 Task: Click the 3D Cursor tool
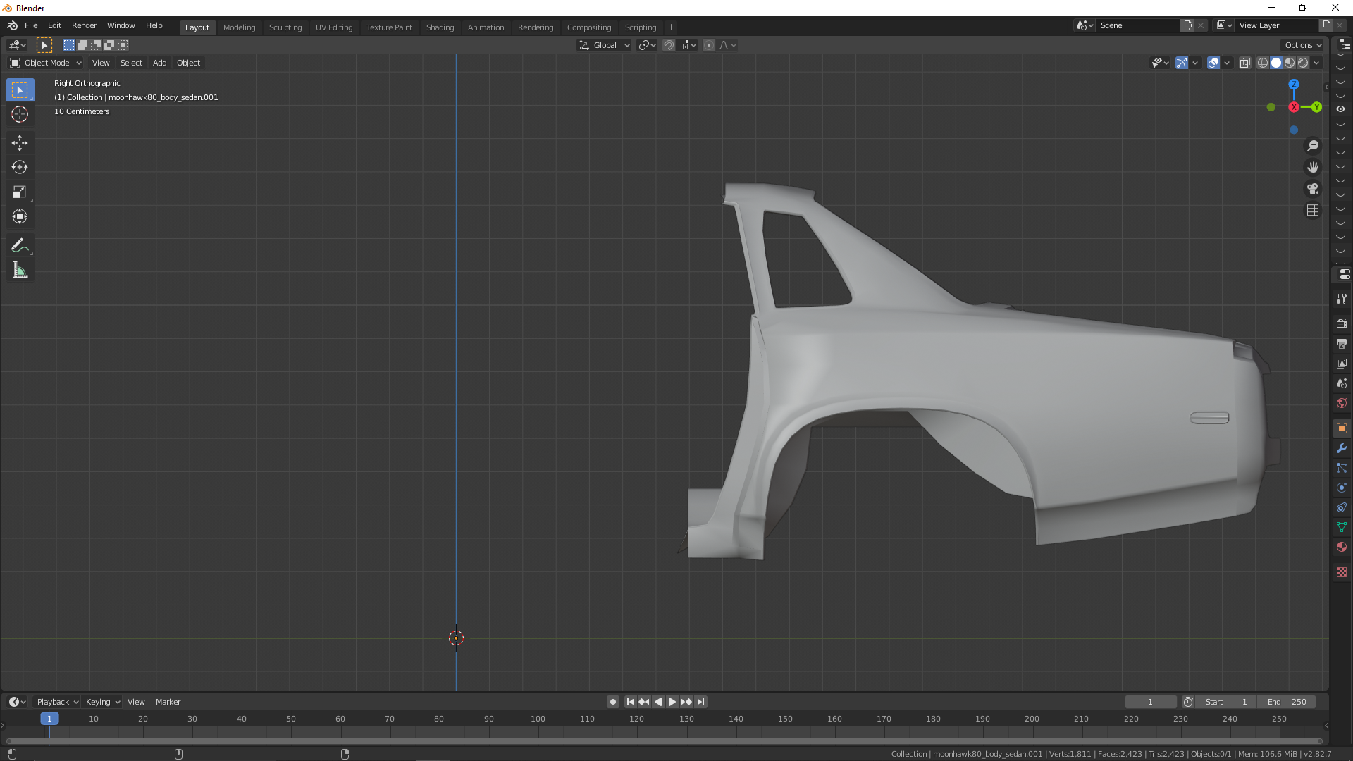click(x=20, y=114)
